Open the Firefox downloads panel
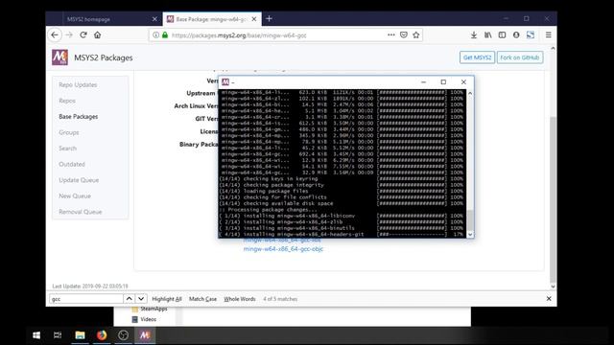This screenshot has height=345, width=614. coord(474,35)
